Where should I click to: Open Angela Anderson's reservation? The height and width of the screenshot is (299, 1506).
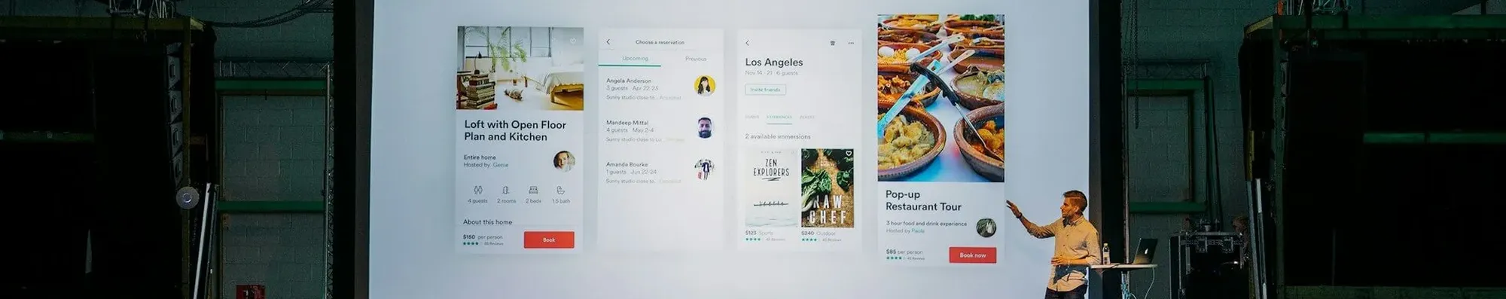coord(660,89)
